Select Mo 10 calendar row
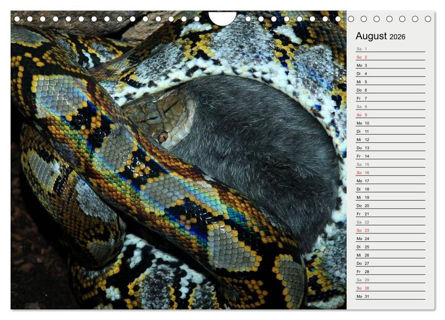 point(390,123)
